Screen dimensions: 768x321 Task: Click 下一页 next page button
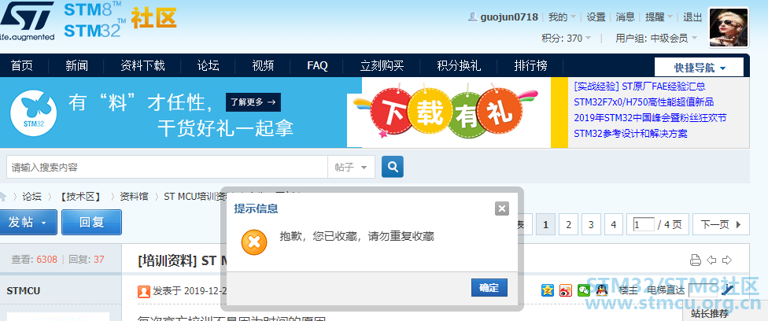tap(721, 225)
